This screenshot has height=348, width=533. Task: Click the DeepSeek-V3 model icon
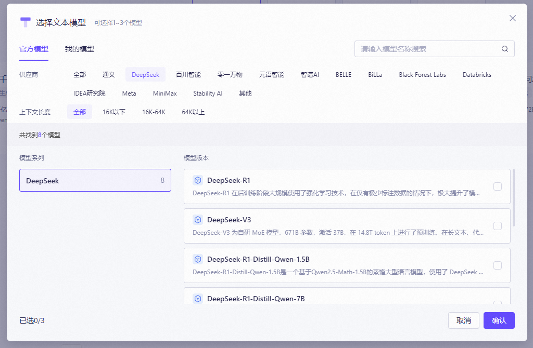(x=198, y=220)
